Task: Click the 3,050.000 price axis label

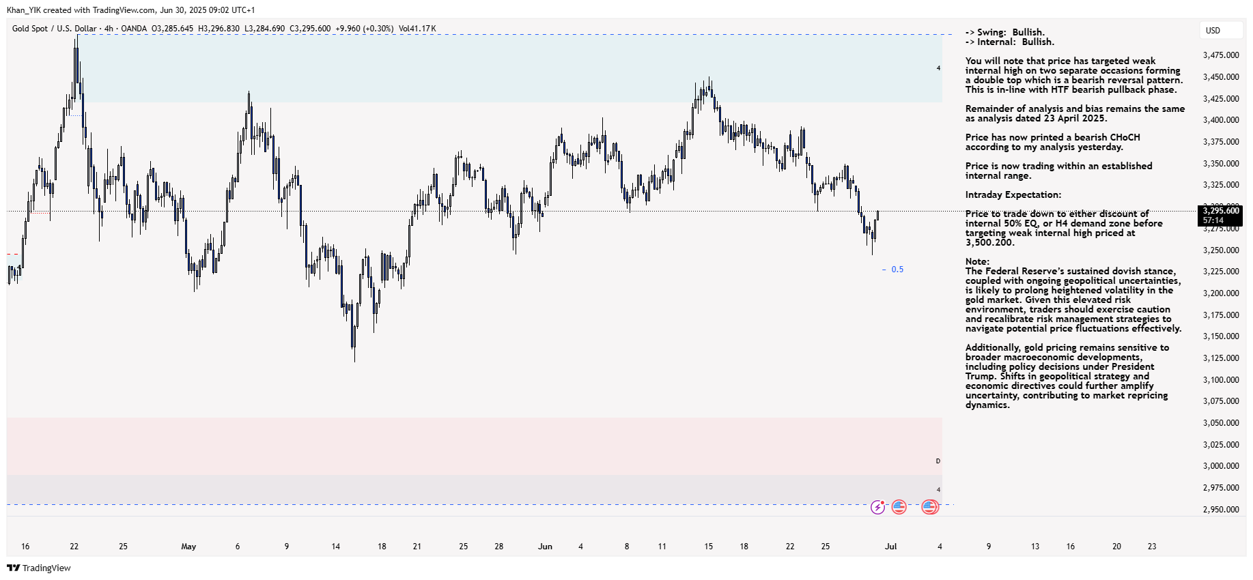Action: pos(1221,422)
